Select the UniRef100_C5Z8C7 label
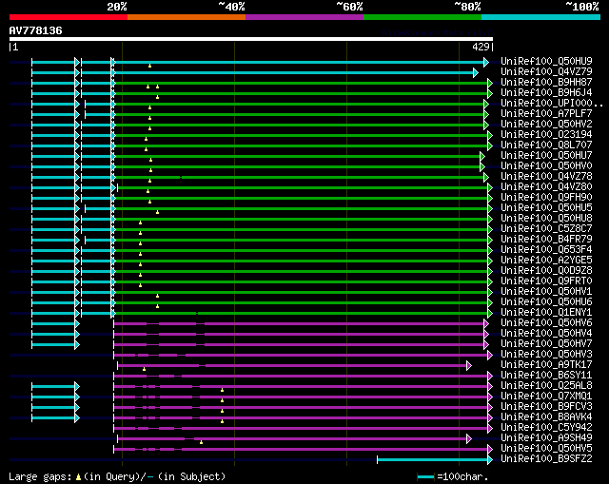Viewport: 609px width, 484px height. click(x=546, y=228)
